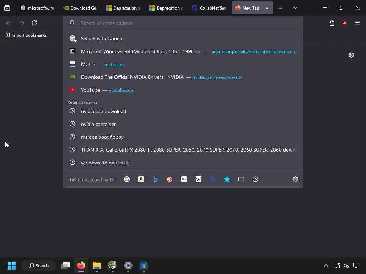Search open tabs with the tab icon
This screenshot has width=366, height=274.
(241, 179)
